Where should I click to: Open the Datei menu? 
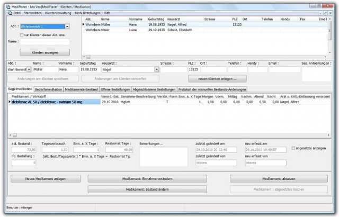[17, 13]
